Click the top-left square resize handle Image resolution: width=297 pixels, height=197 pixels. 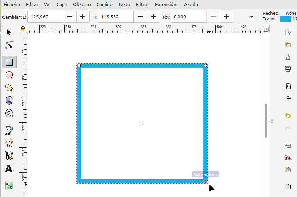click(79, 66)
